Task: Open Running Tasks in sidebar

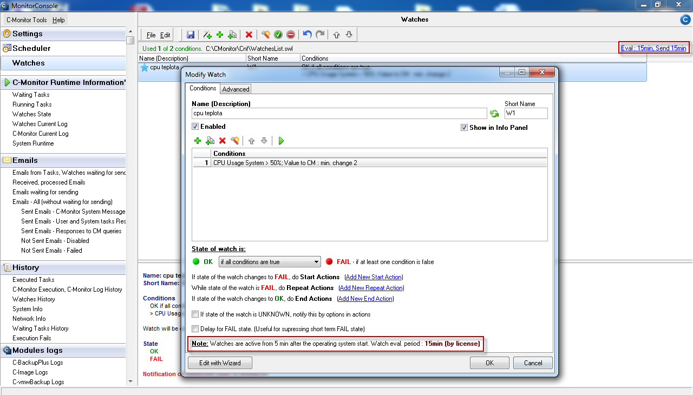Action: point(32,104)
